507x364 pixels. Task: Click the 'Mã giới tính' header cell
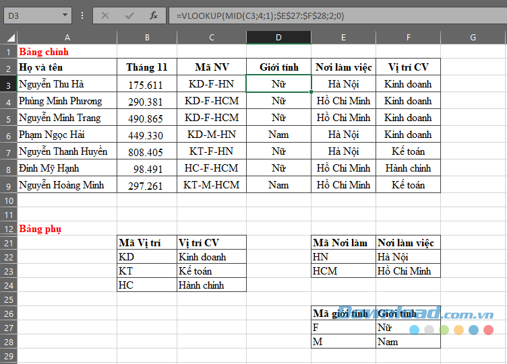(x=343, y=314)
